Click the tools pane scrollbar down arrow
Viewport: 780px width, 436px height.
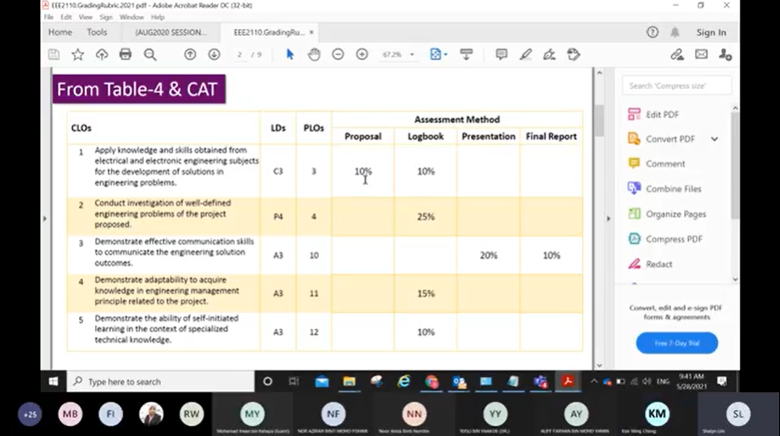tap(735, 280)
